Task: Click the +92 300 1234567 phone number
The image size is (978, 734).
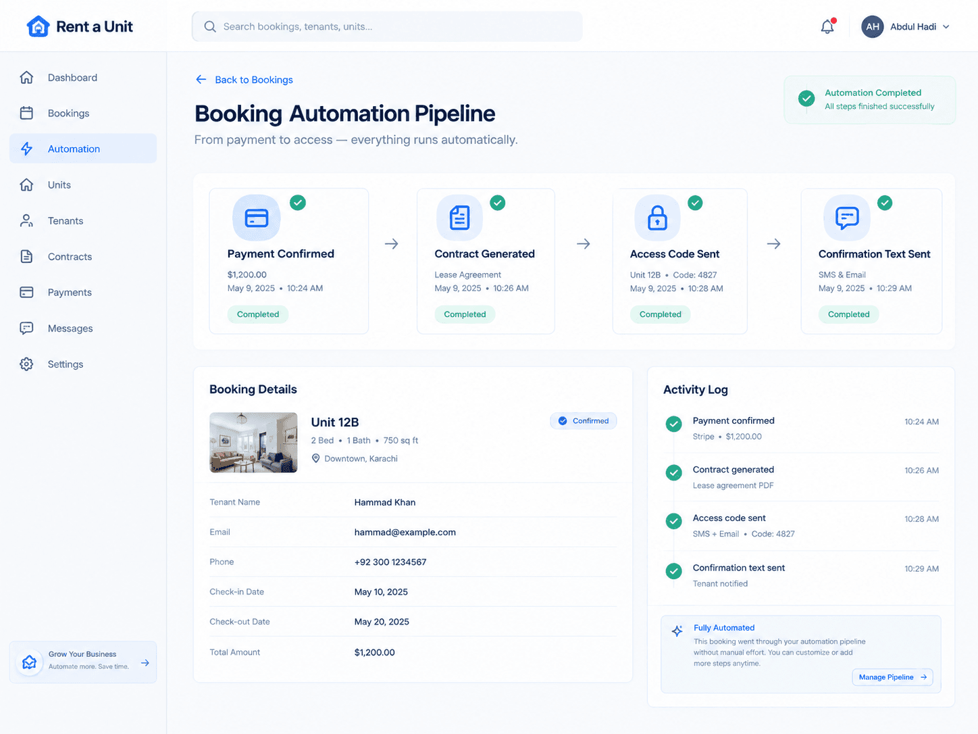Action: click(x=390, y=562)
